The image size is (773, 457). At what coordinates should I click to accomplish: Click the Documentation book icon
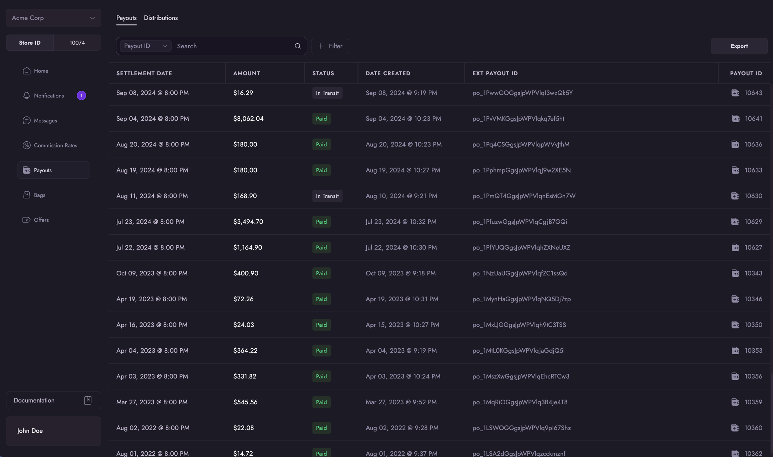(88, 400)
